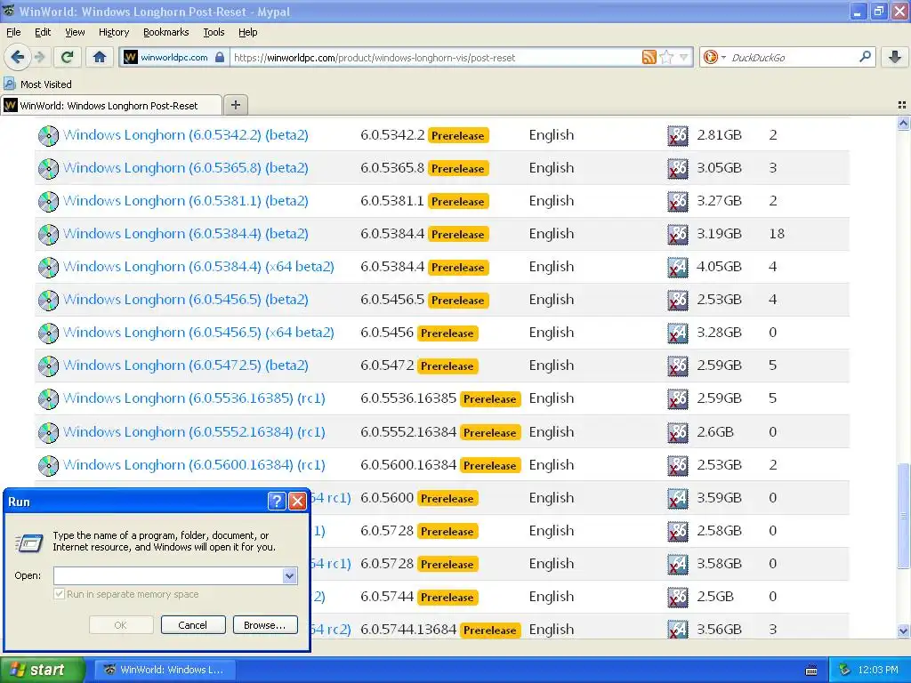Open the Bookmarks menu
Screen dimensions: 911x683
pyautogui.click(x=165, y=32)
